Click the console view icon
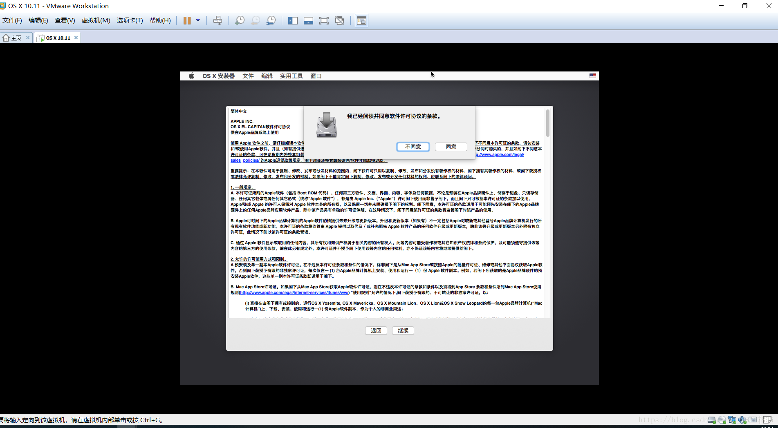 click(361, 20)
